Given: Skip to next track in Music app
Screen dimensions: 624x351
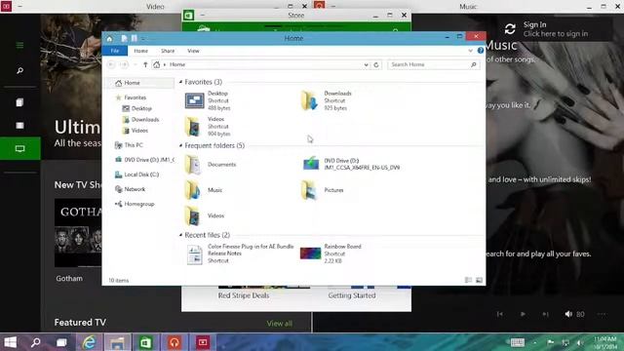Looking at the screenshot, I should click(x=546, y=314).
